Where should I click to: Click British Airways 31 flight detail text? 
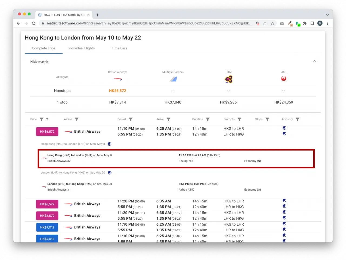[59, 190]
